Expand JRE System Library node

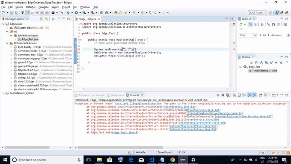[7, 28]
